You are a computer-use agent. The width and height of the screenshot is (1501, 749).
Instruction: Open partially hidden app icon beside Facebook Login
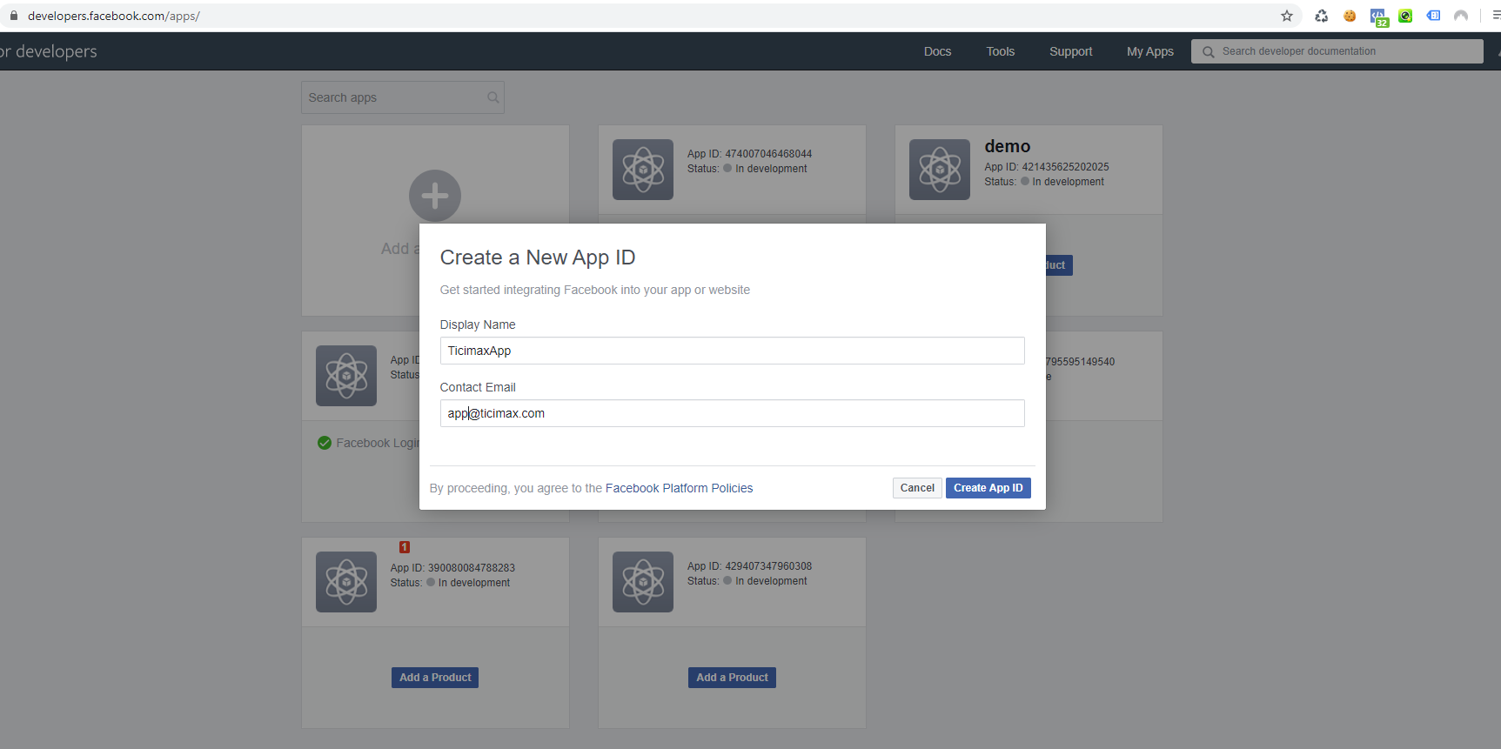pos(346,376)
